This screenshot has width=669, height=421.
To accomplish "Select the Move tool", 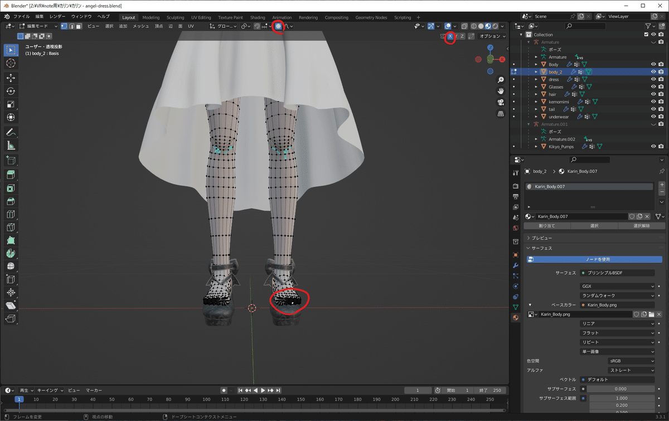I will click(x=11, y=78).
